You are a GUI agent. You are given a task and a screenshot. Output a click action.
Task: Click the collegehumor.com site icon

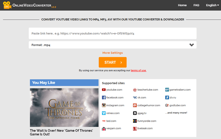click(x=135, y=105)
